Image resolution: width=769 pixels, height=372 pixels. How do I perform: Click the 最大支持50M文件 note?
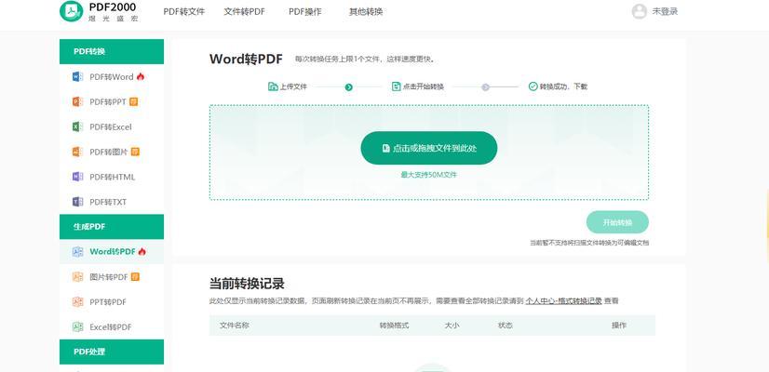coord(428,175)
